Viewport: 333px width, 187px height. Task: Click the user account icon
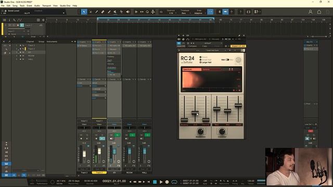(310, 12)
